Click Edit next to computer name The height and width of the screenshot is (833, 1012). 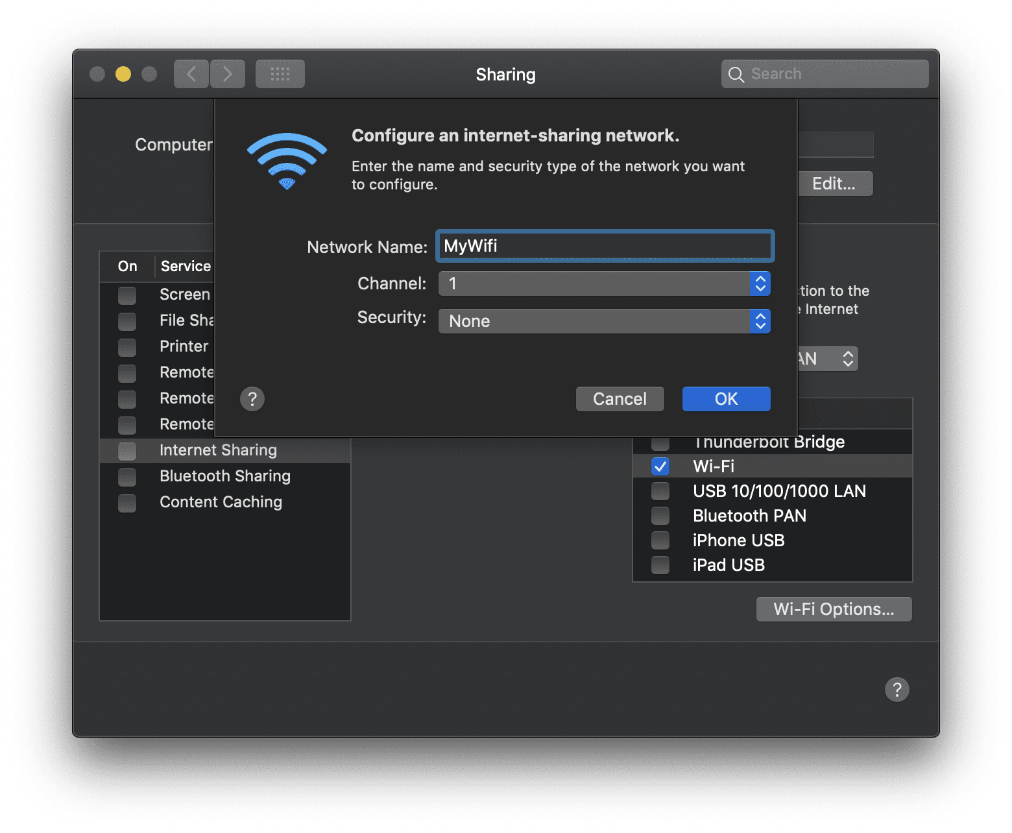tap(836, 184)
